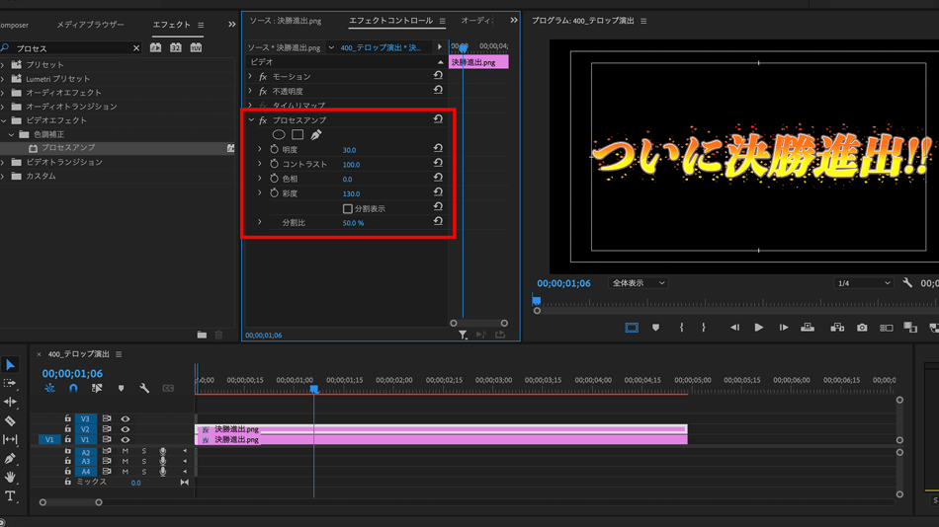Switch to the メディアブラウザー tab
Screen dimensions: 939x527
click(90, 24)
